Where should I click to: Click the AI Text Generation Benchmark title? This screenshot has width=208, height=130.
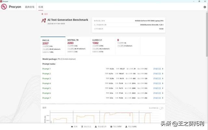(x=68, y=20)
